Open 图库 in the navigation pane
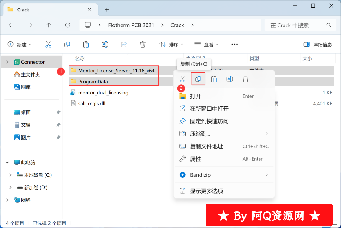The height and width of the screenshot is (228, 341). coord(26,87)
